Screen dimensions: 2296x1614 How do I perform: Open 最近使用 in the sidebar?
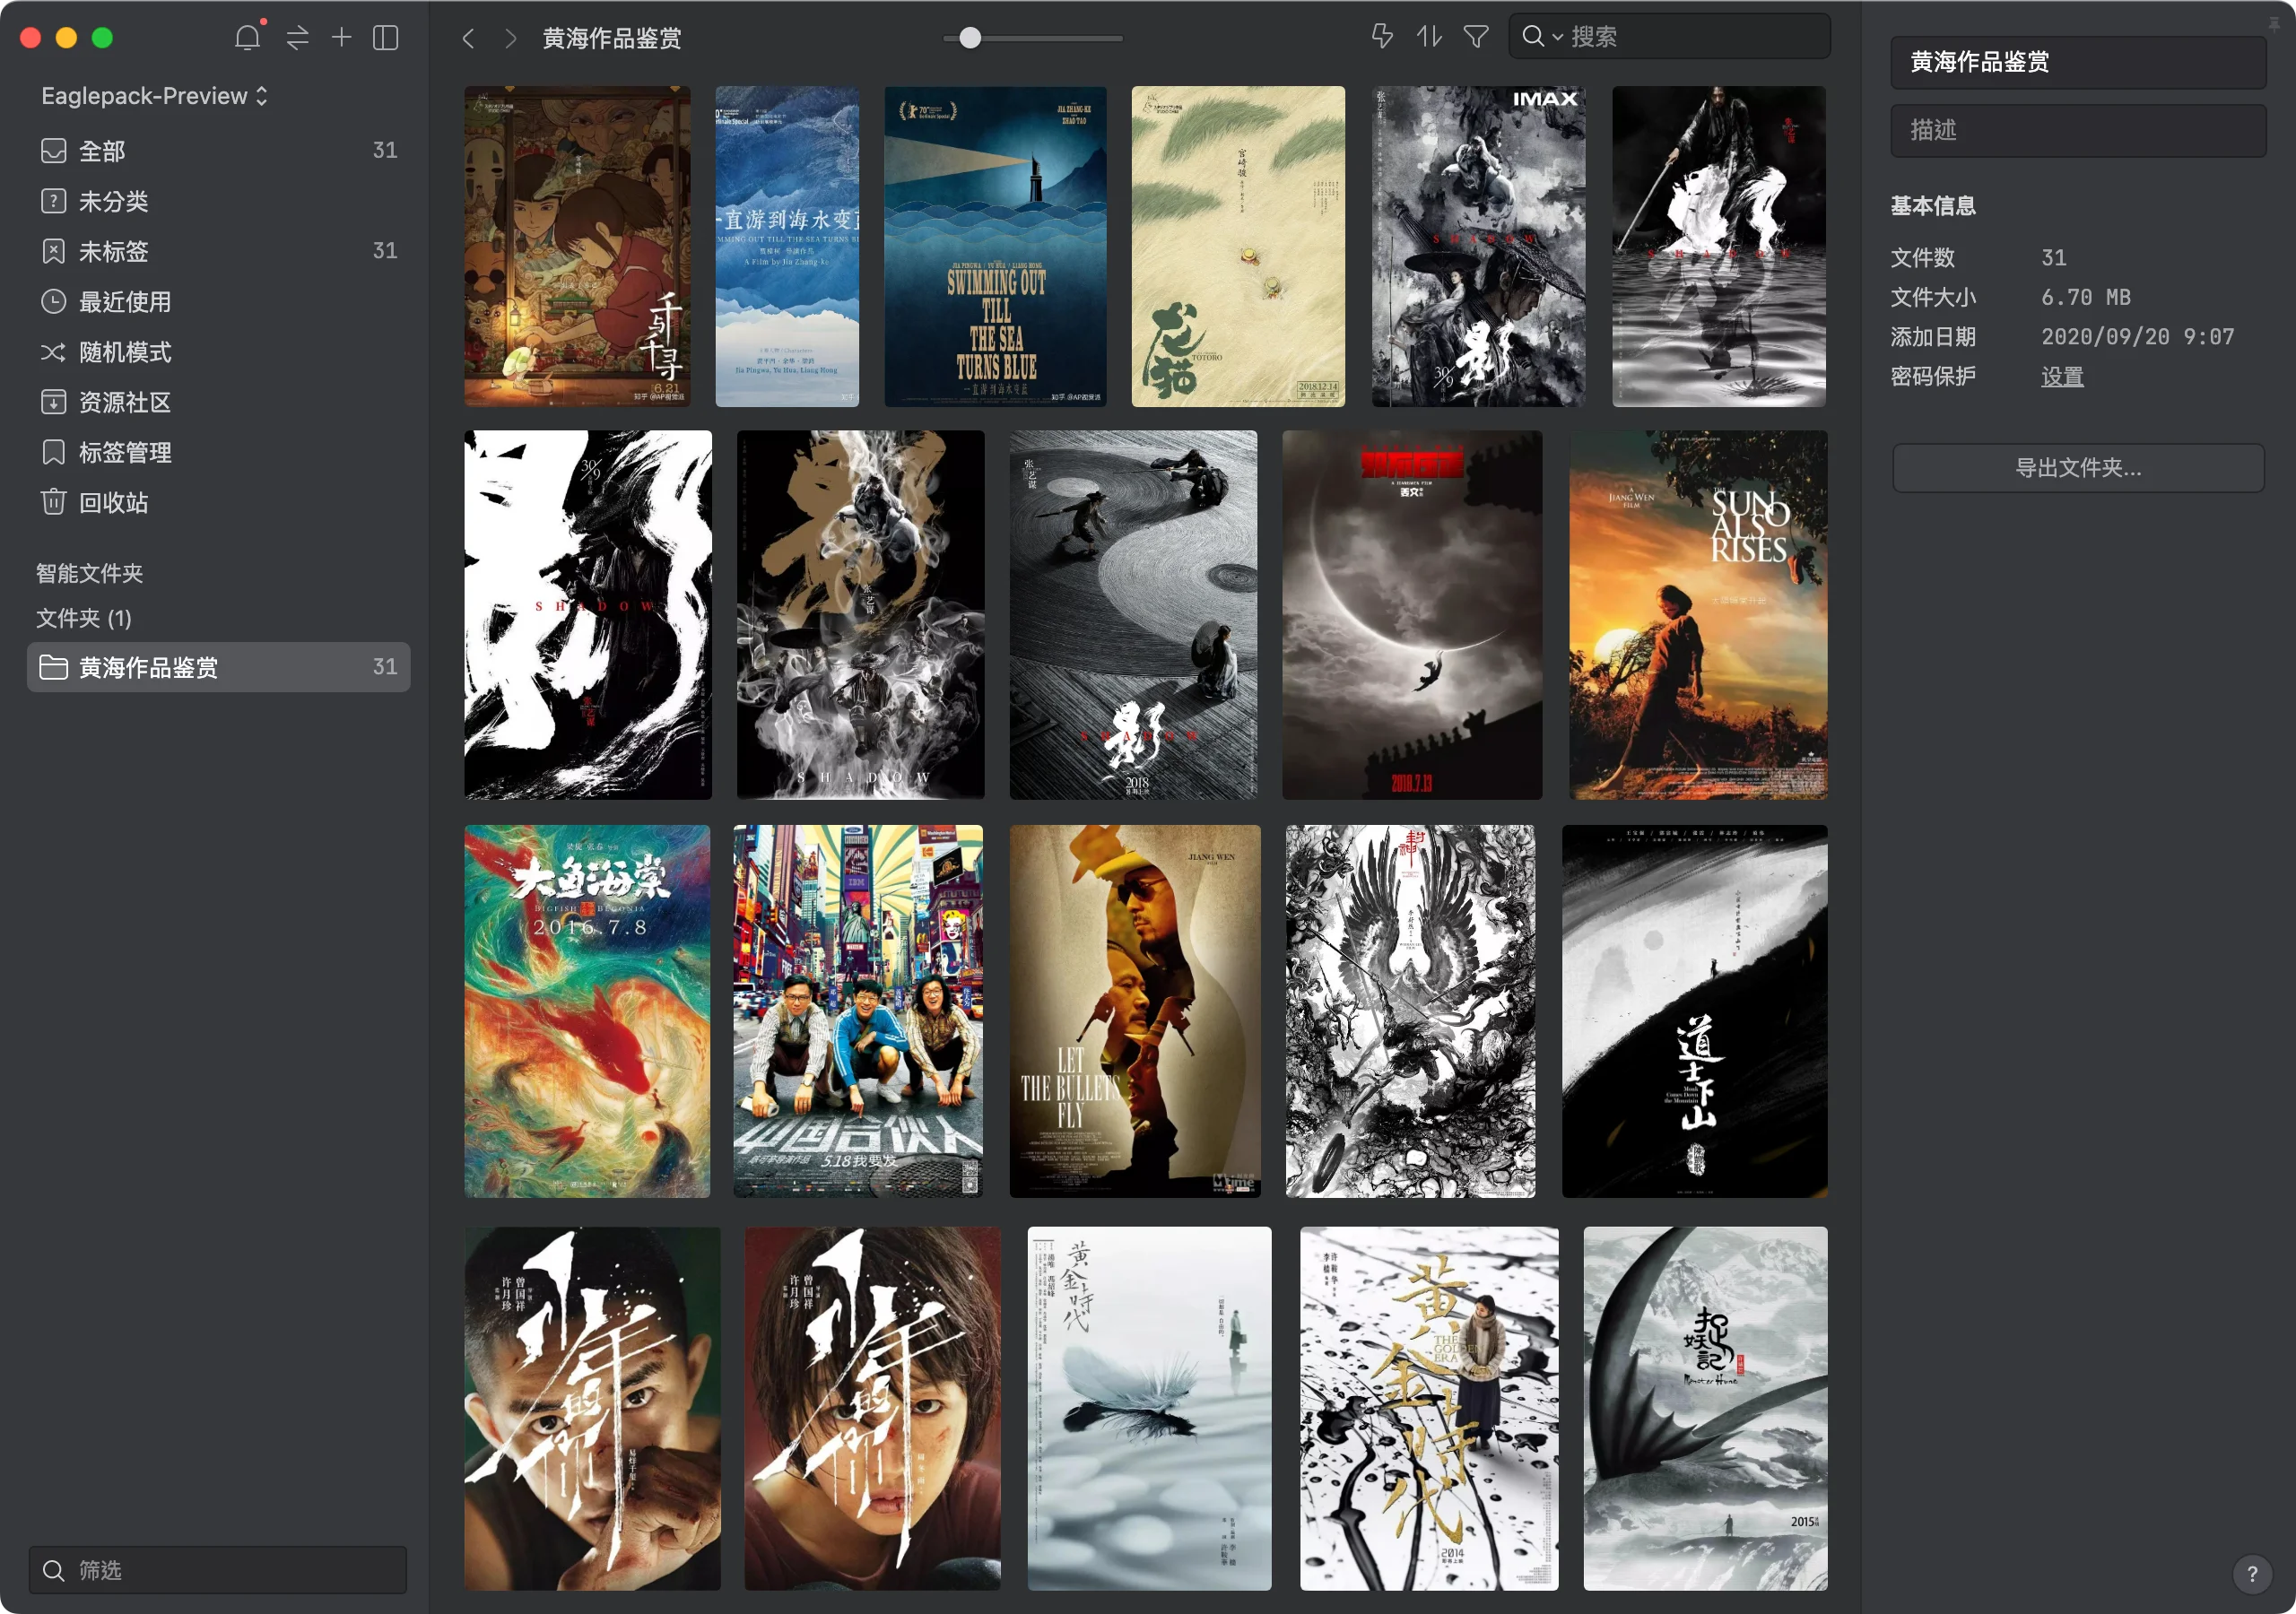218,301
